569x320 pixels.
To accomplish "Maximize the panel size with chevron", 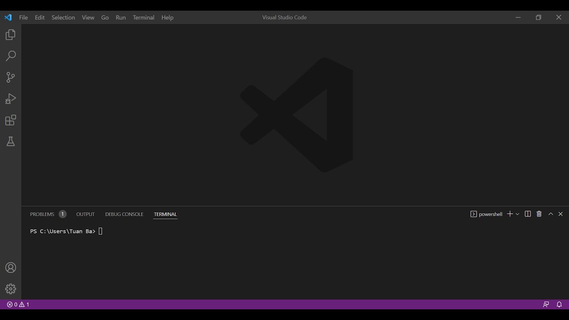I will pos(550,214).
